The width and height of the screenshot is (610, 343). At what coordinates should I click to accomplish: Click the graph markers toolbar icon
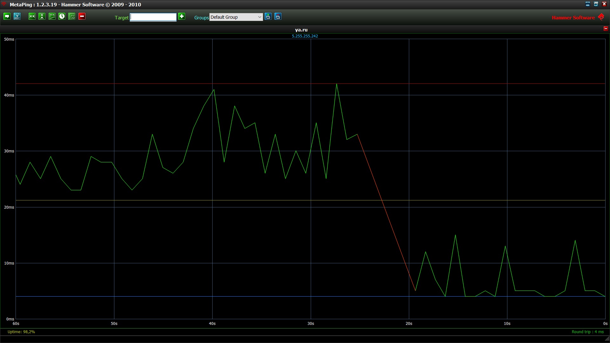coord(52,17)
